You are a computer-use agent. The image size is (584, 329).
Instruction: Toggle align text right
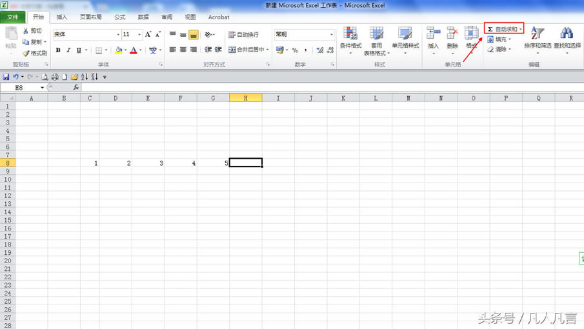[x=194, y=50]
